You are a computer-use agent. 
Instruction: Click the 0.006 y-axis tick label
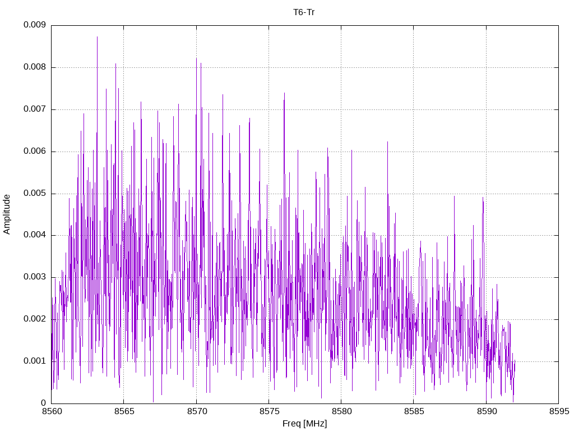[35, 151]
